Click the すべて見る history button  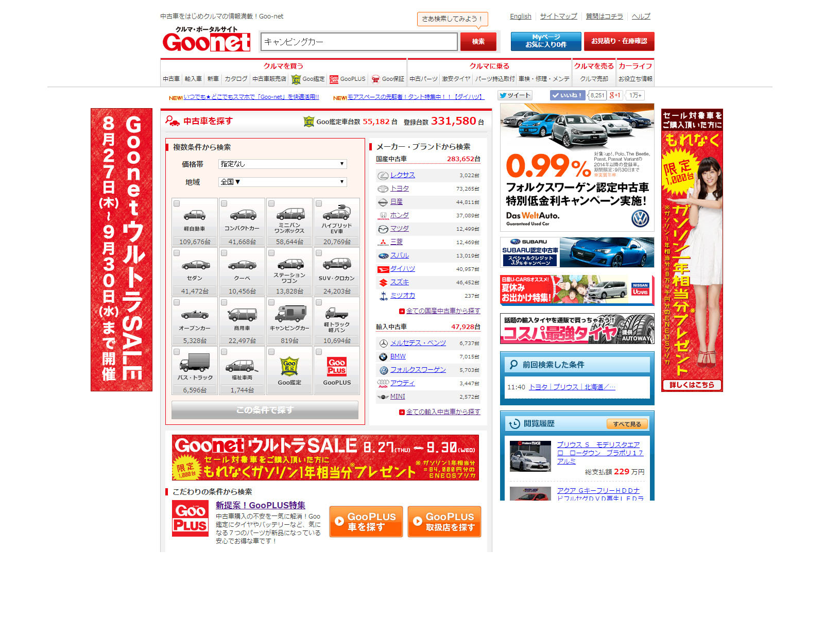coord(627,424)
